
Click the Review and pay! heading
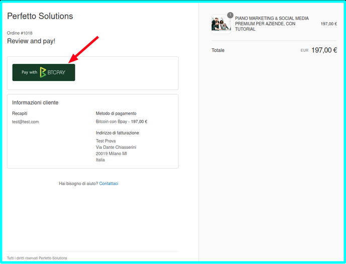pyautogui.click(x=31, y=41)
